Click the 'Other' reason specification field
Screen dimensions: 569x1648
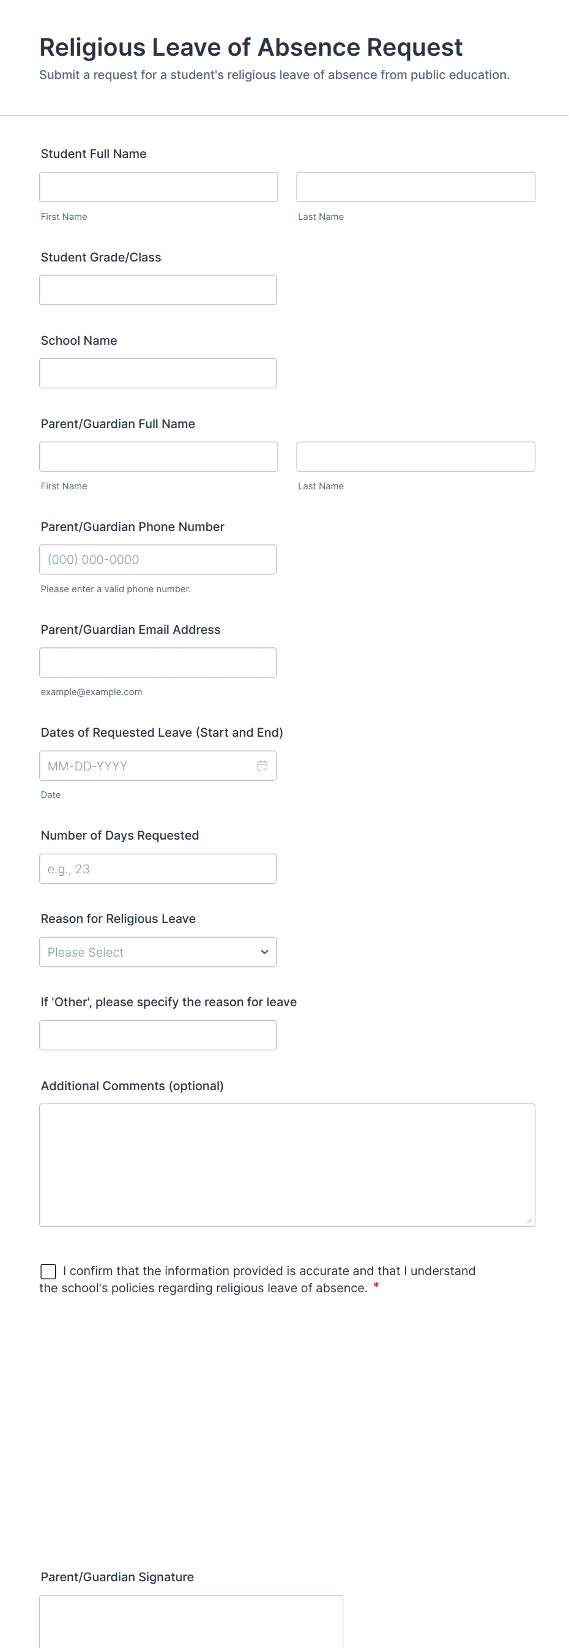(157, 1035)
